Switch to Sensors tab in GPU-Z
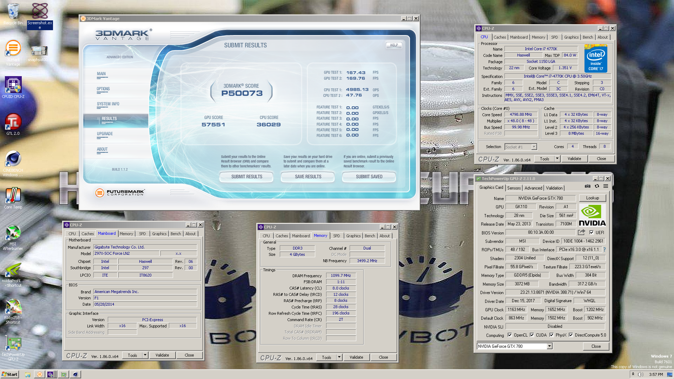This screenshot has height=379, width=674. tap(514, 188)
